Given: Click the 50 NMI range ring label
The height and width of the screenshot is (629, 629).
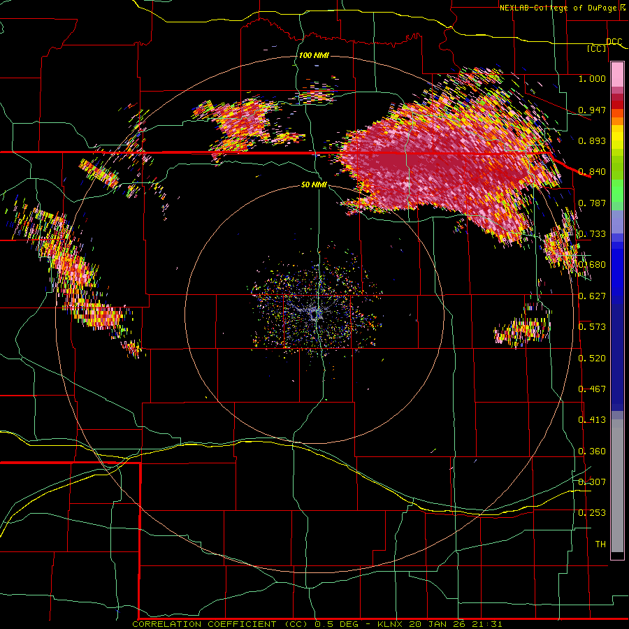Looking at the screenshot, I should pos(314,185).
